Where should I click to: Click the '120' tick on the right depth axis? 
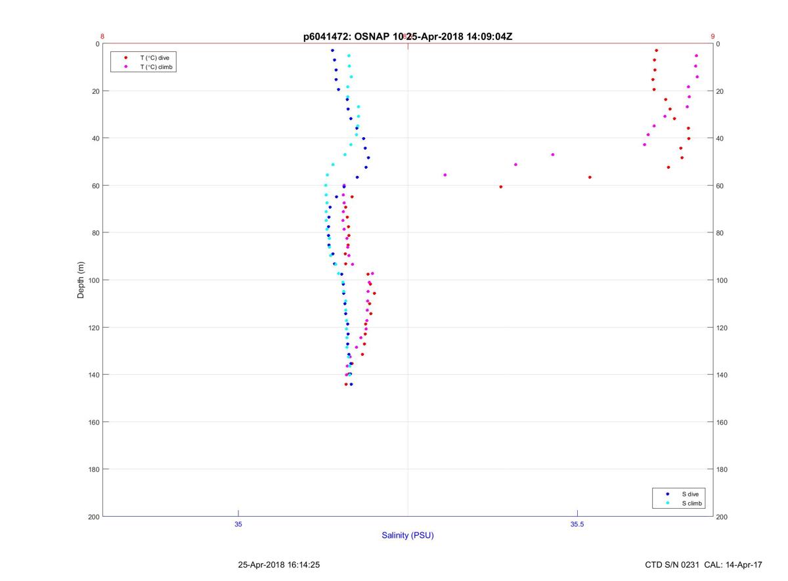point(722,328)
